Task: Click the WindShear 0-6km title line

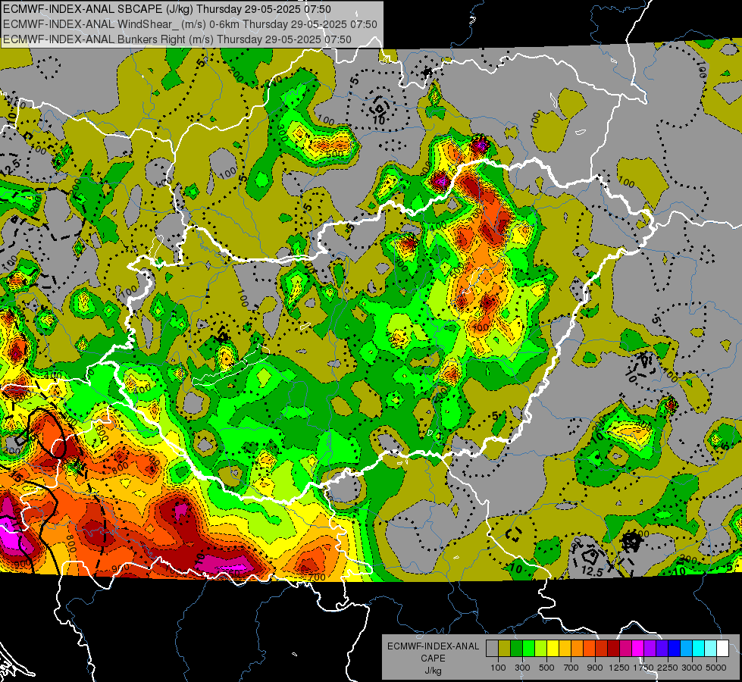Action: coord(189,24)
